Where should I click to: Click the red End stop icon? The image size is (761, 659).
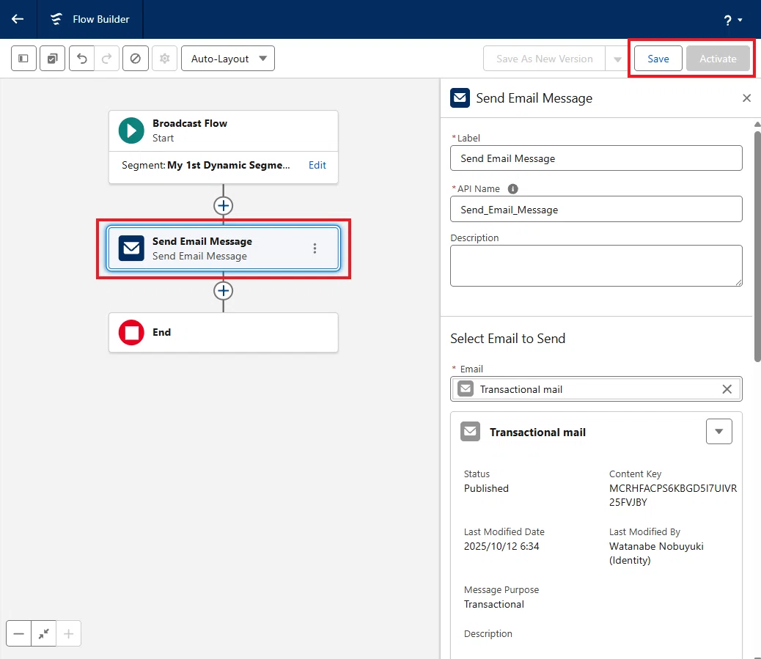click(x=131, y=332)
